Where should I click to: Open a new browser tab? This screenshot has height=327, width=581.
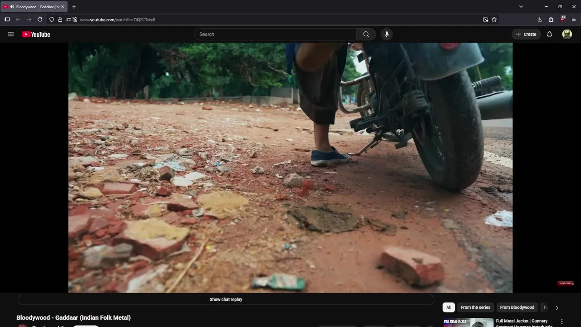(74, 7)
